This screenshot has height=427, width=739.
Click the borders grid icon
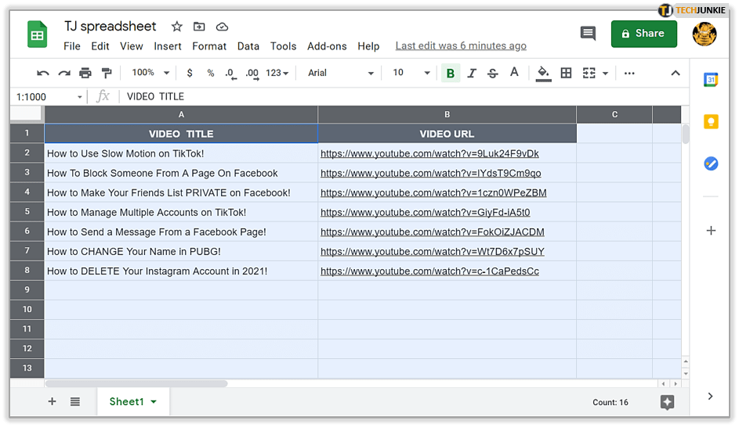(566, 74)
